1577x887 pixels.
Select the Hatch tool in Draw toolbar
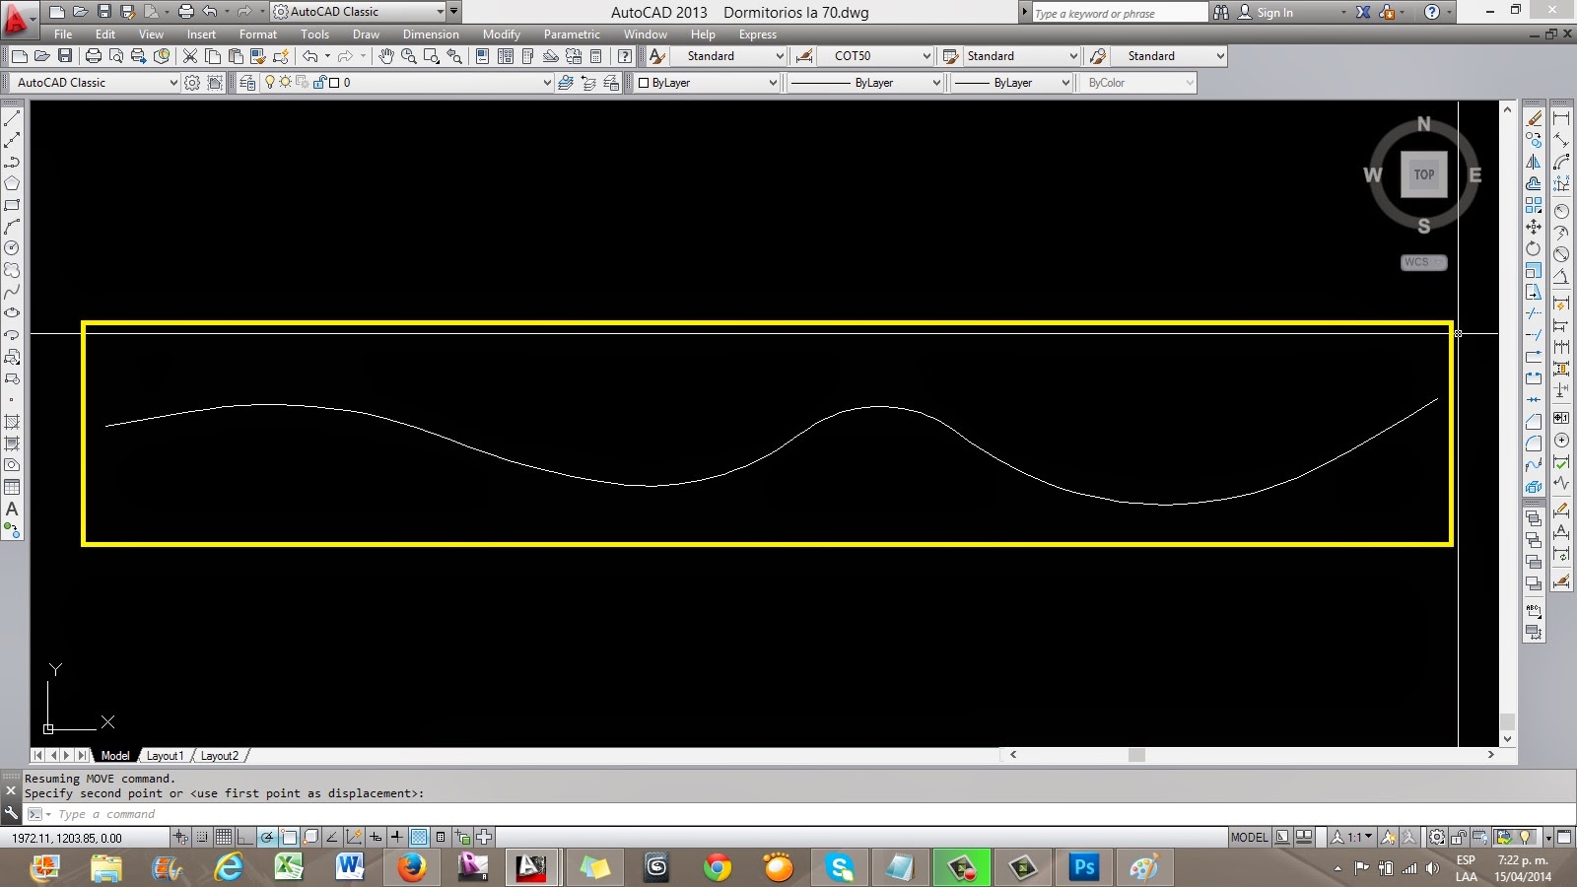click(x=12, y=422)
